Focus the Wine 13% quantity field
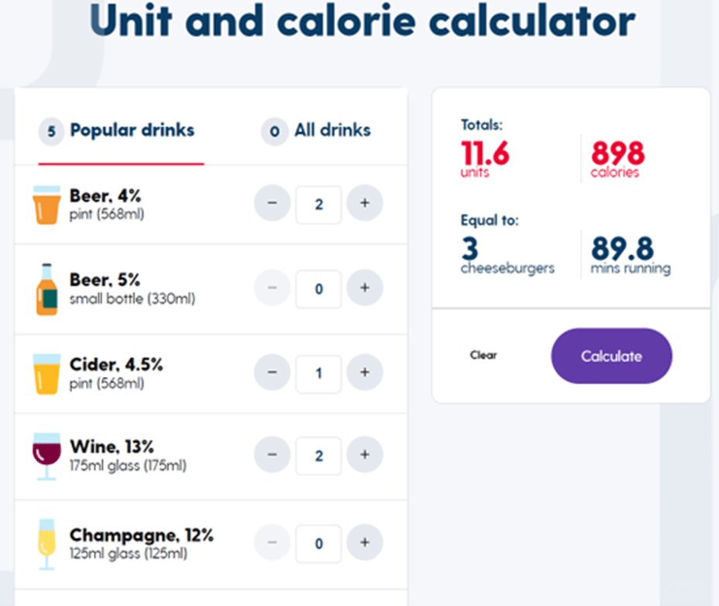Screen dimensions: 719x606 click(318, 456)
